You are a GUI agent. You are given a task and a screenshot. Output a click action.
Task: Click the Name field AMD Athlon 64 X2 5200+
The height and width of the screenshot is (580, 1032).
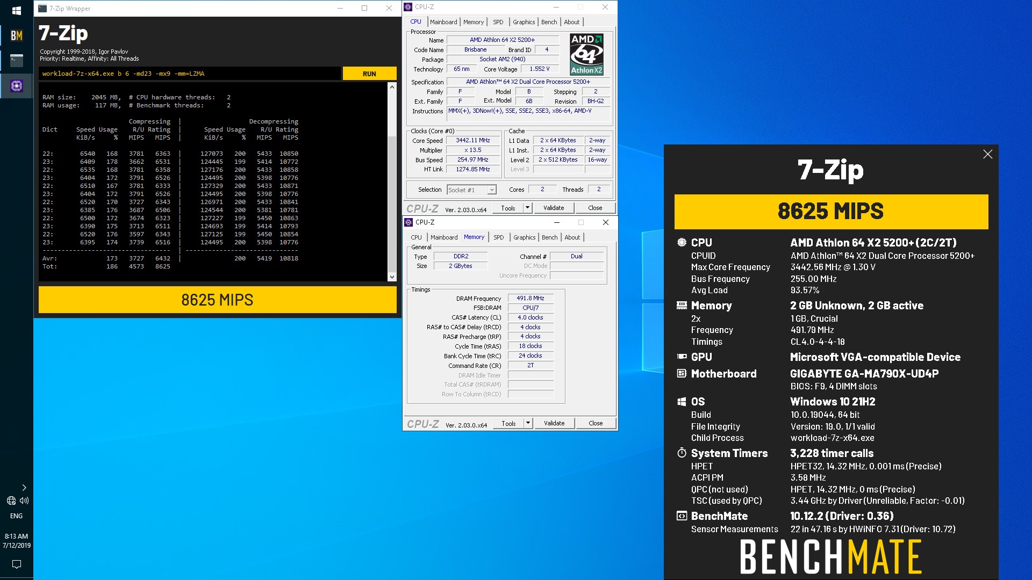click(503, 40)
